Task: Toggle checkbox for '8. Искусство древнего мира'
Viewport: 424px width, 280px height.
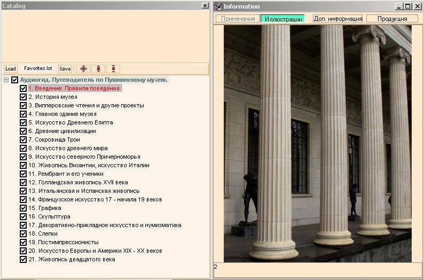Action: tap(23, 148)
